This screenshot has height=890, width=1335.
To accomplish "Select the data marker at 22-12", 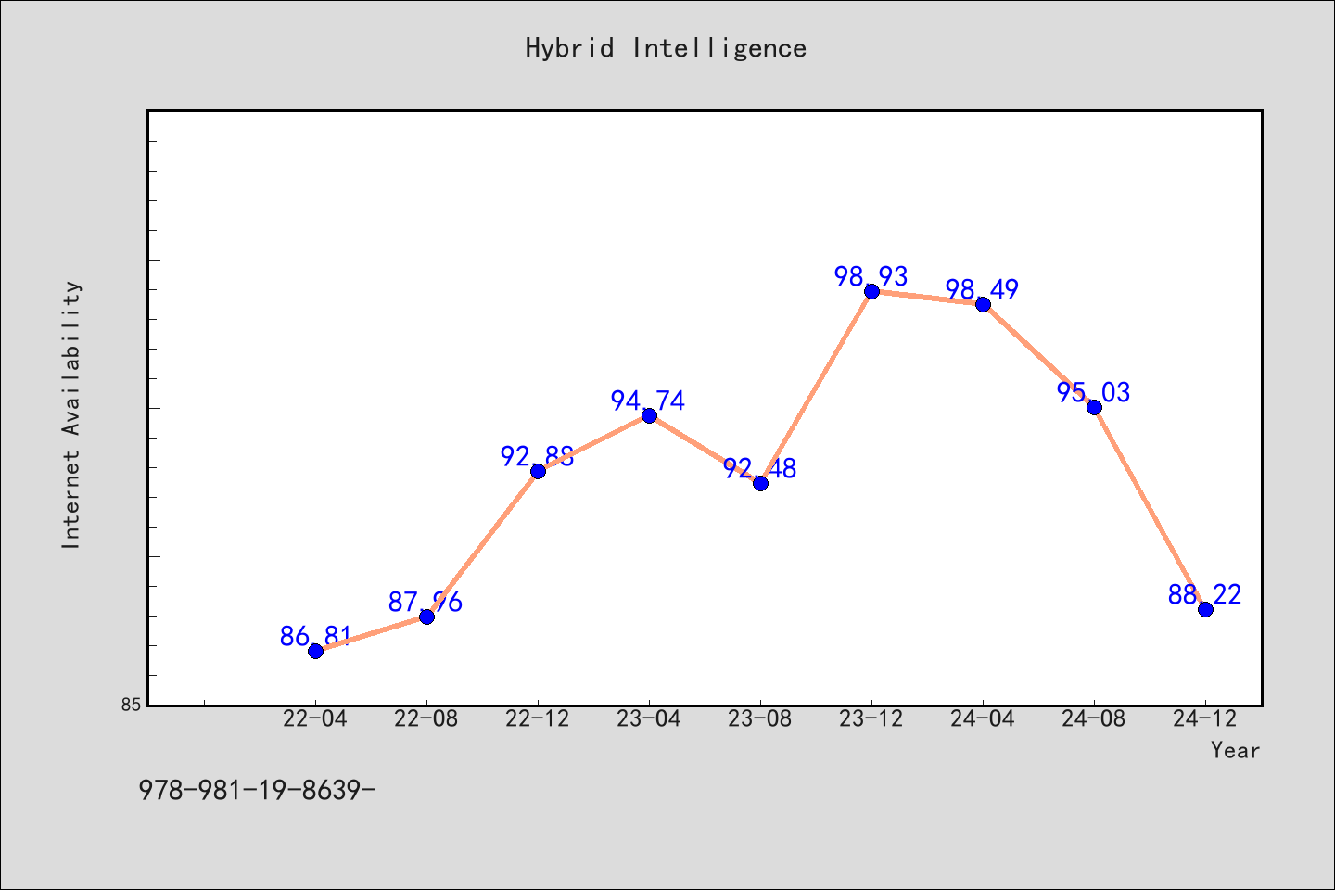I will pyautogui.click(x=538, y=471).
